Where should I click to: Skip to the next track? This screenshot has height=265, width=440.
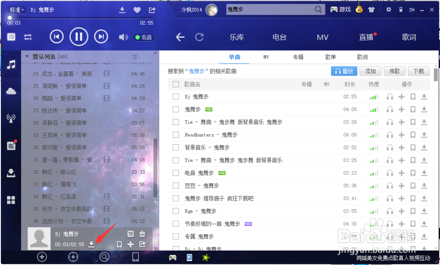101,37
